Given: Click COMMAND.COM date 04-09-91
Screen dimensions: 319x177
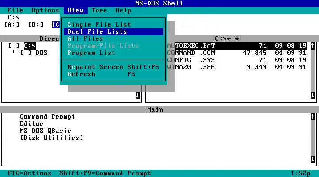Looking at the screenshot, I should [x=291, y=53].
